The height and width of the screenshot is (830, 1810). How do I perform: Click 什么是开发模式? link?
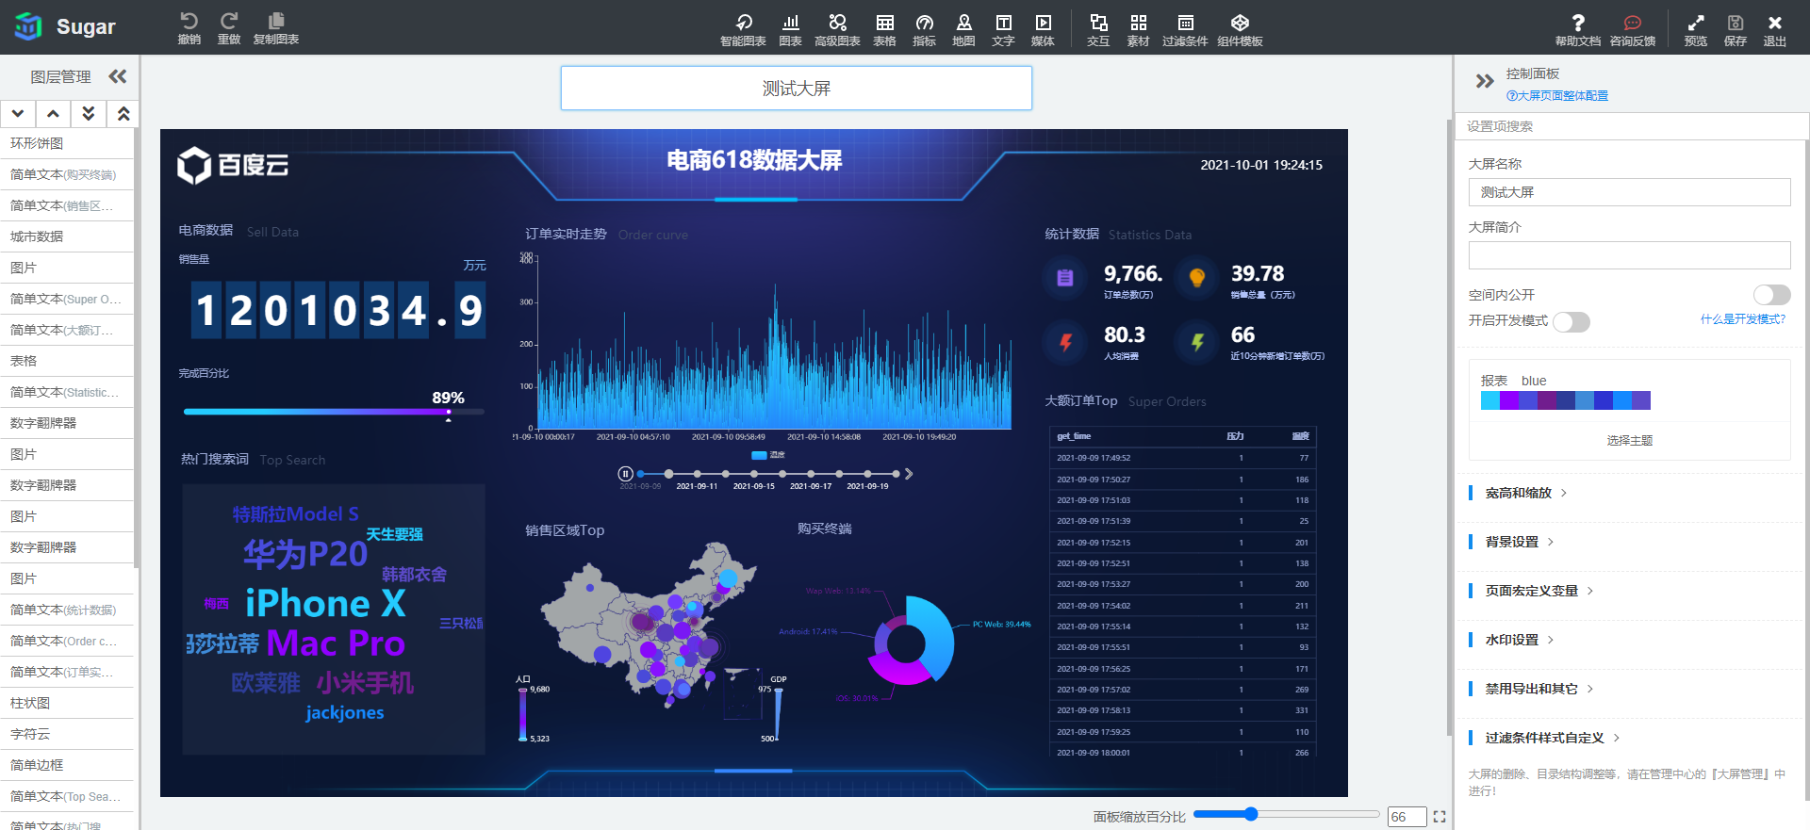pyautogui.click(x=1743, y=319)
